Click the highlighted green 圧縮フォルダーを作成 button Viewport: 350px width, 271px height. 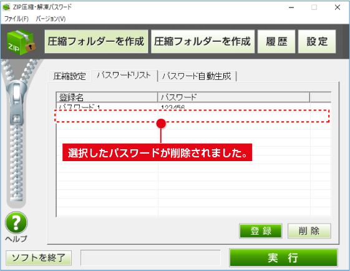coord(96,42)
